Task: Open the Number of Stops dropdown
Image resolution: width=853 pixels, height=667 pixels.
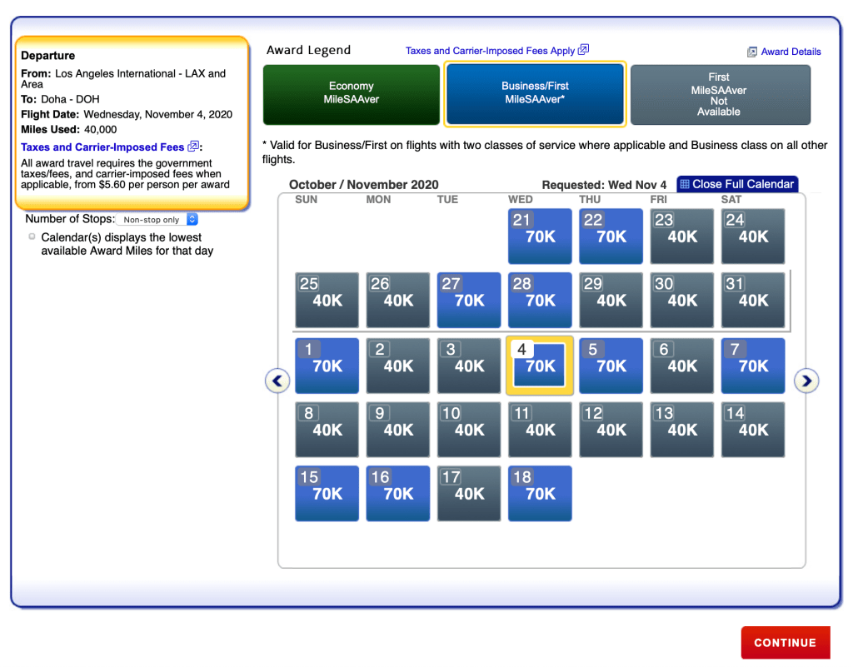Action: click(x=157, y=220)
